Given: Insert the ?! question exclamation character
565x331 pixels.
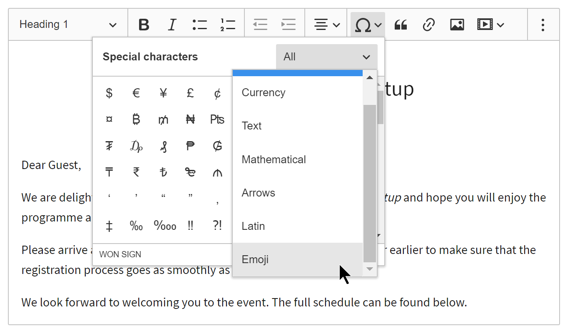Looking at the screenshot, I should (217, 226).
